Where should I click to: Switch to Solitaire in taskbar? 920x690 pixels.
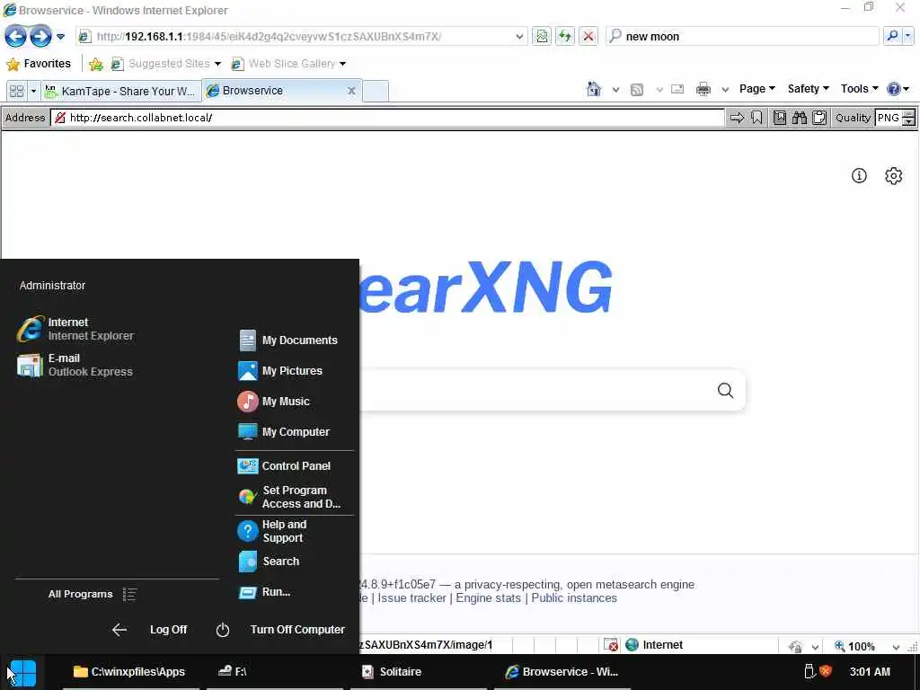coord(419,672)
